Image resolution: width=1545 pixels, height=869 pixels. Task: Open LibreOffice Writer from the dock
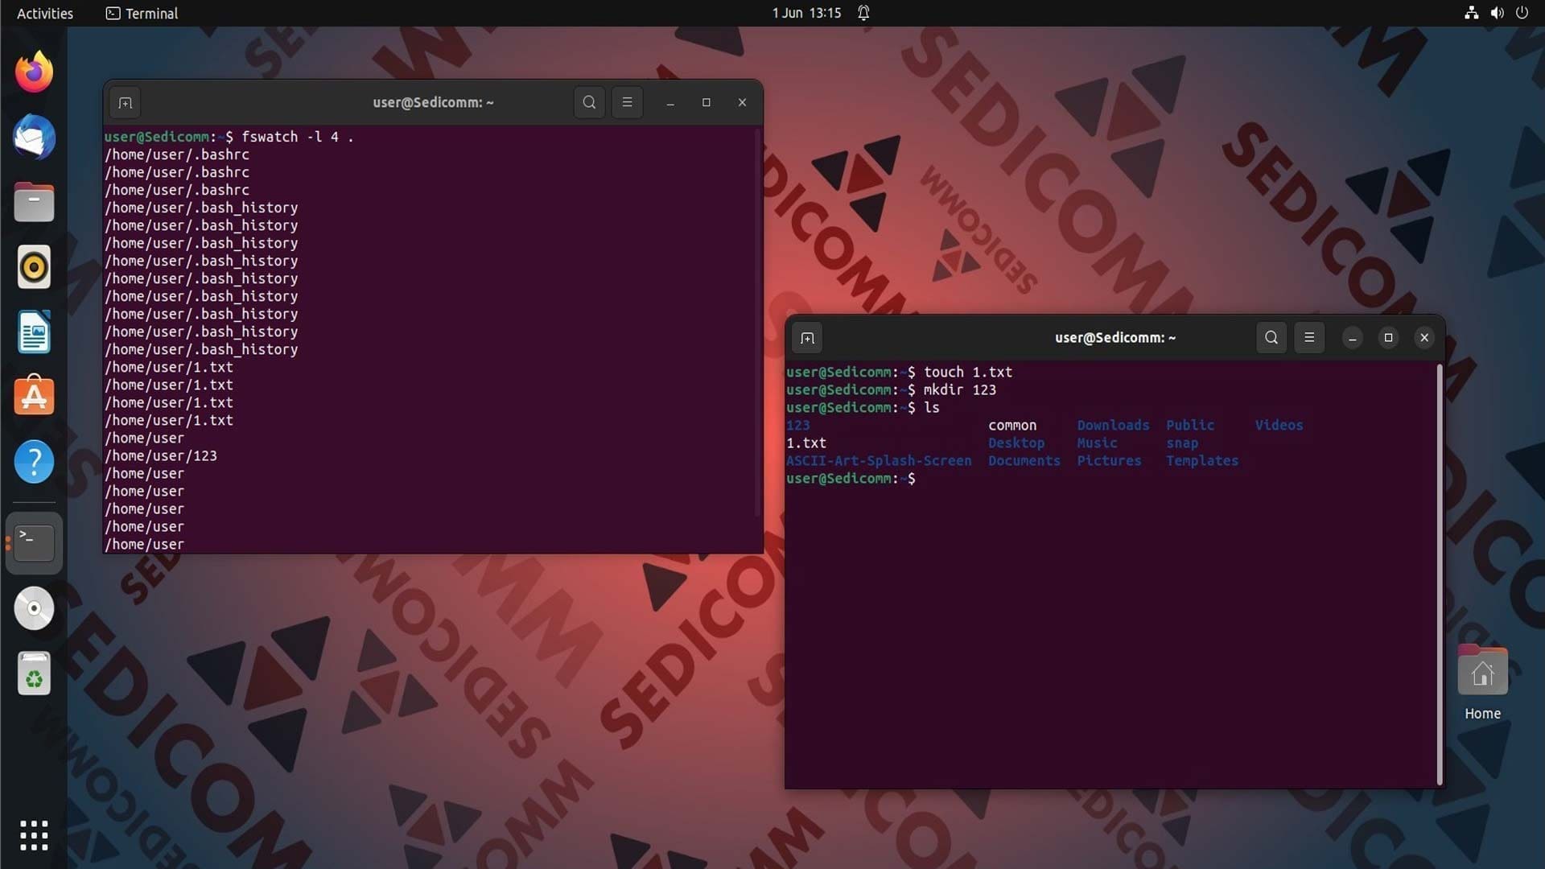click(x=34, y=332)
